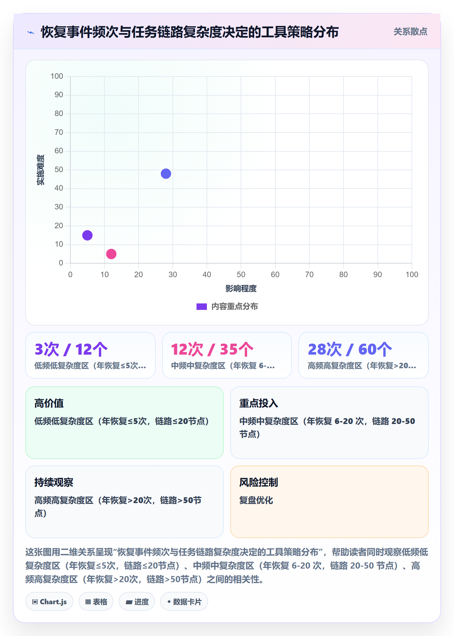This screenshot has width=454, height=636.
Task: Click the 内容重点分布 legend label
Action: [x=234, y=307]
